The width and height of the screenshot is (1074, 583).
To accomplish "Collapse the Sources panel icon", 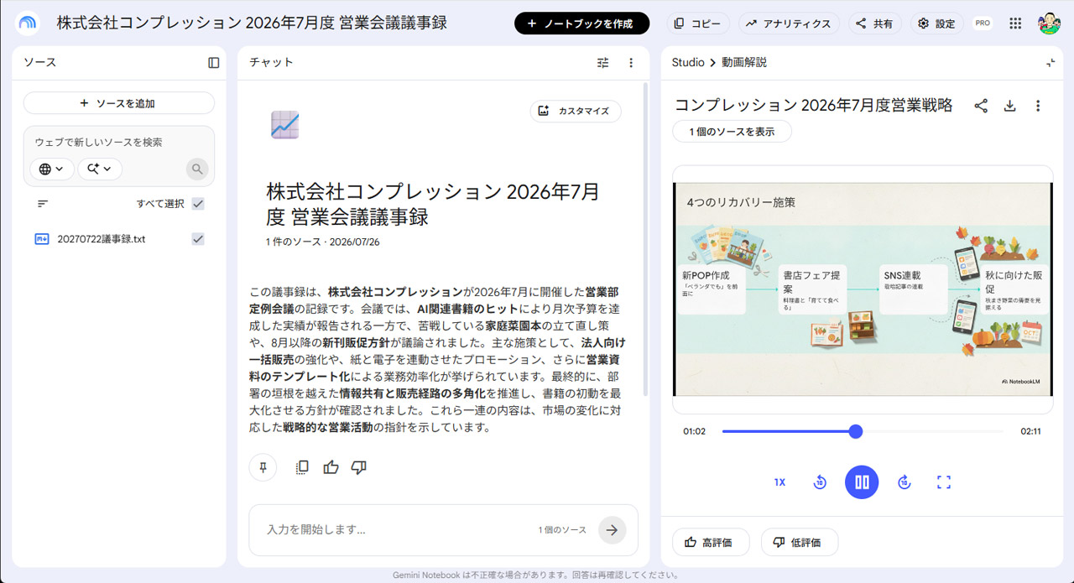I will point(214,63).
